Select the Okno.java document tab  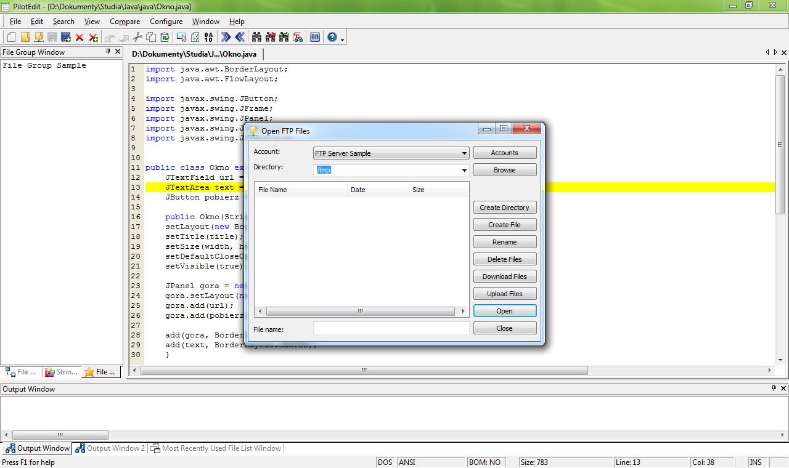[x=195, y=54]
